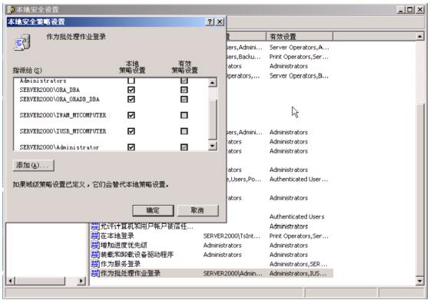This screenshot has height=300, width=430.
Task: Select SERVER2000\Administrator in the user list
Action: point(59,147)
